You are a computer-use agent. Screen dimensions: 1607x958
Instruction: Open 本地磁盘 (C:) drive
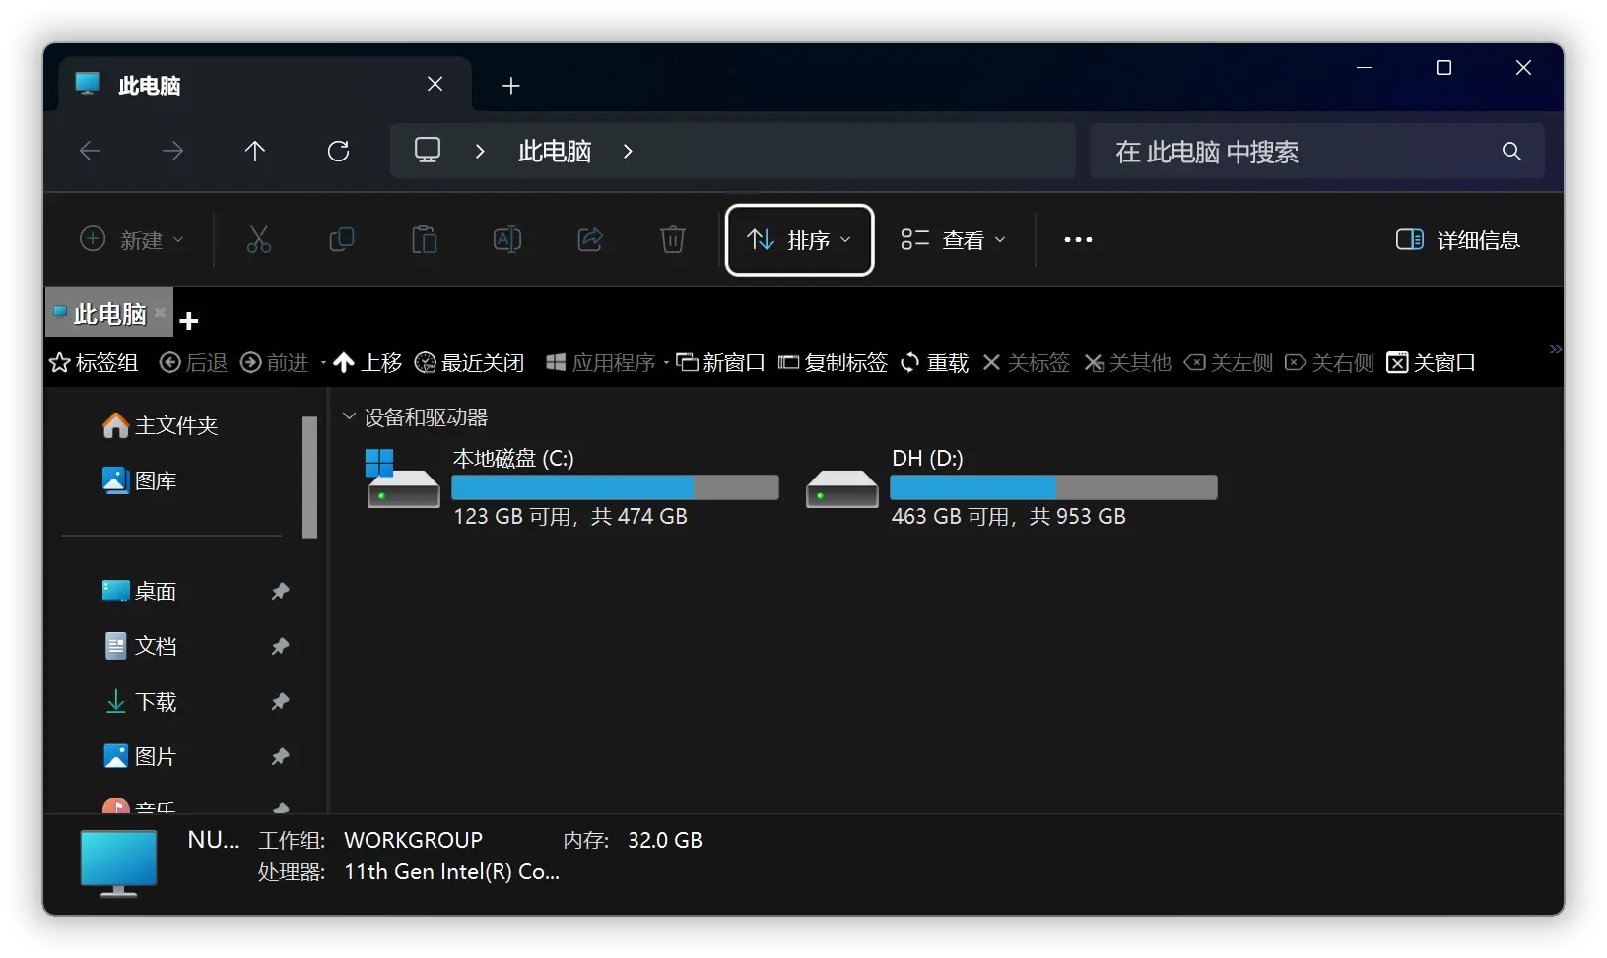[x=571, y=487]
